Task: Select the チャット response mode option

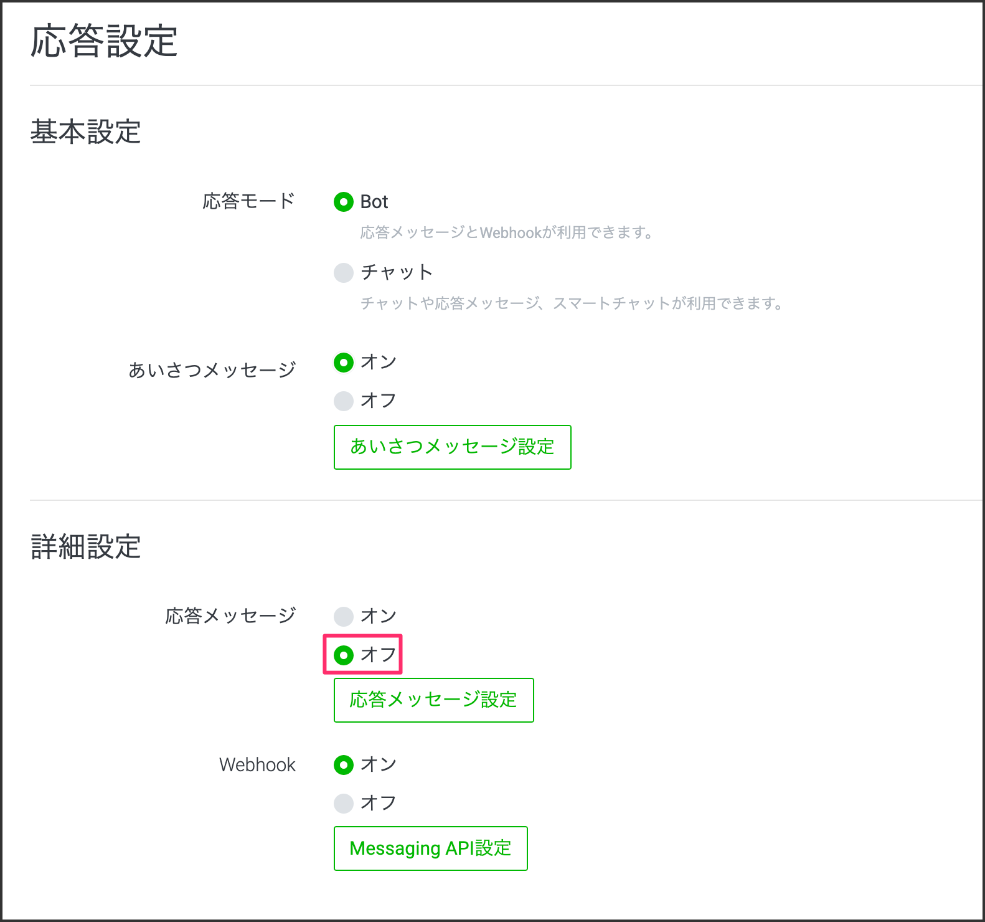Action: click(x=344, y=273)
